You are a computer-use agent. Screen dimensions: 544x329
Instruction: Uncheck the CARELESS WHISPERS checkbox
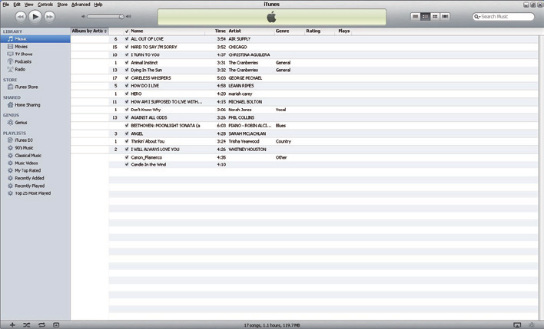coord(127,78)
